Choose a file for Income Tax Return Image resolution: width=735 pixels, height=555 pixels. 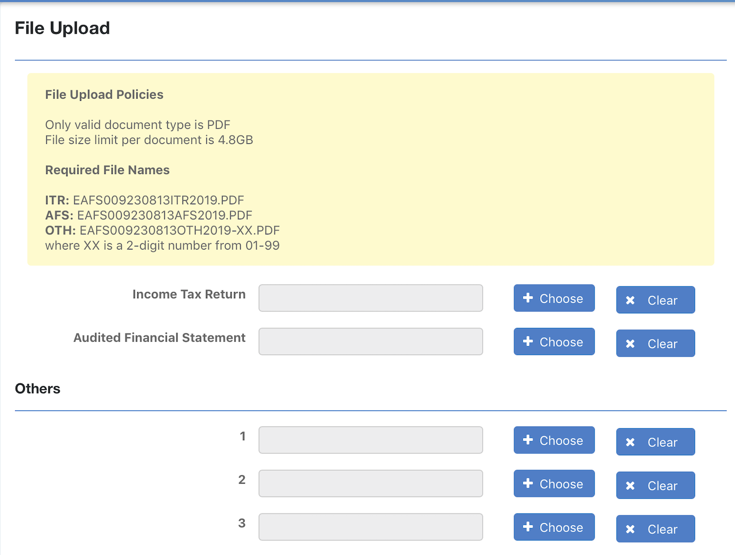click(554, 298)
